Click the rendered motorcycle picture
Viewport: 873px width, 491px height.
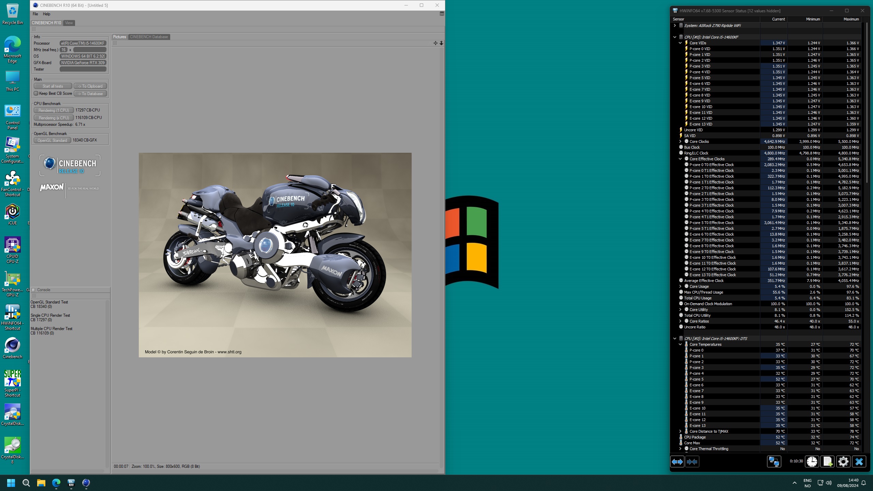click(275, 255)
